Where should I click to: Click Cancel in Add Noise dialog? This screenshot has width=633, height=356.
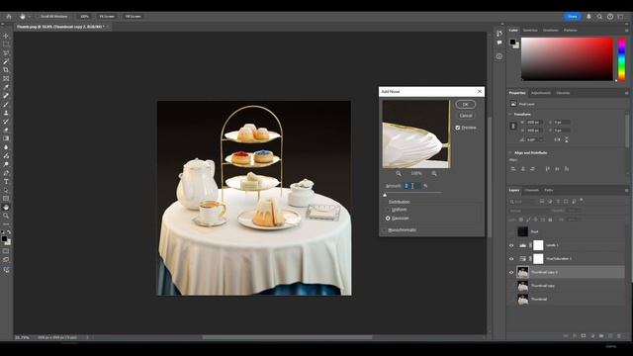pyautogui.click(x=466, y=116)
